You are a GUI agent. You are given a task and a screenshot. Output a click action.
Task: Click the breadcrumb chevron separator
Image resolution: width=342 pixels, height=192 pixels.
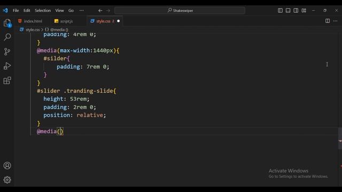coord(42,30)
